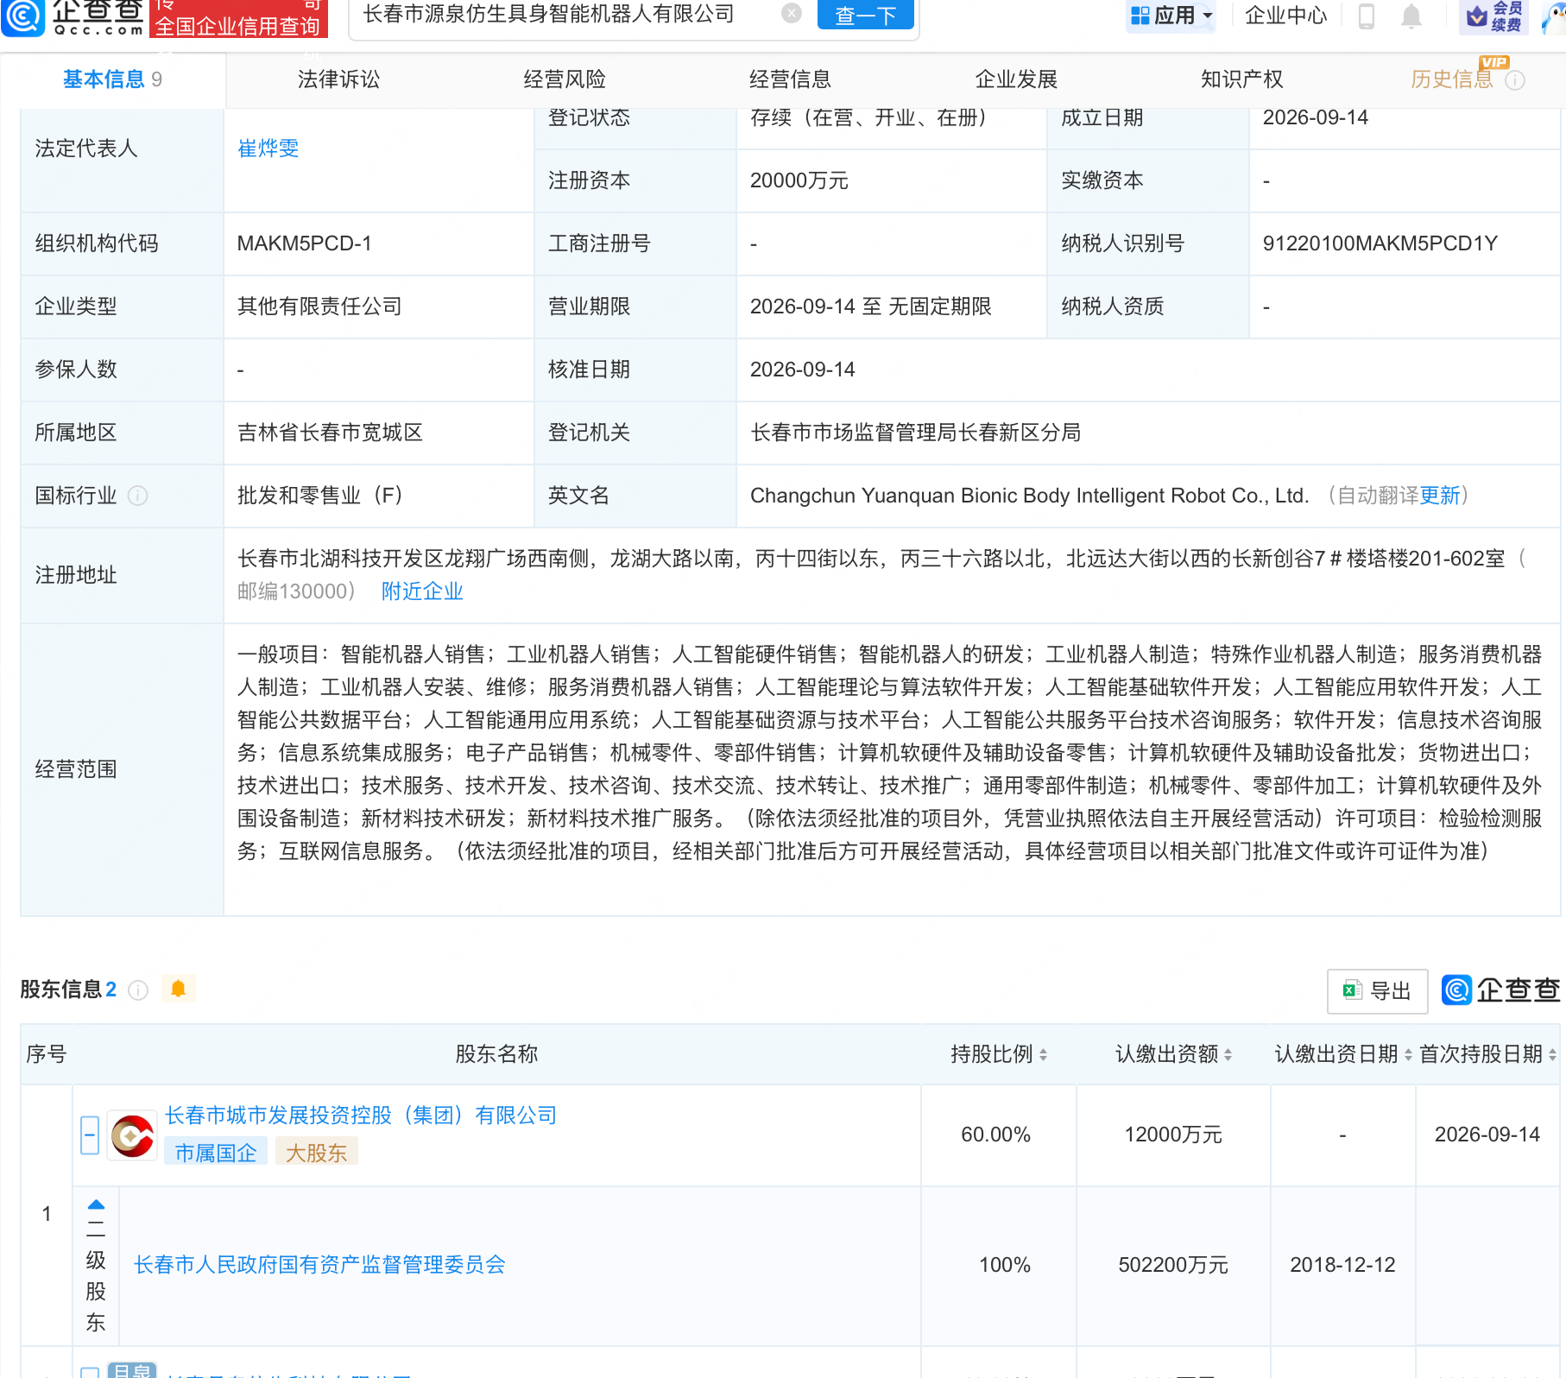The height and width of the screenshot is (1378, 1566).
Task: Click the 查一下 search button
Action: [865, 15]
